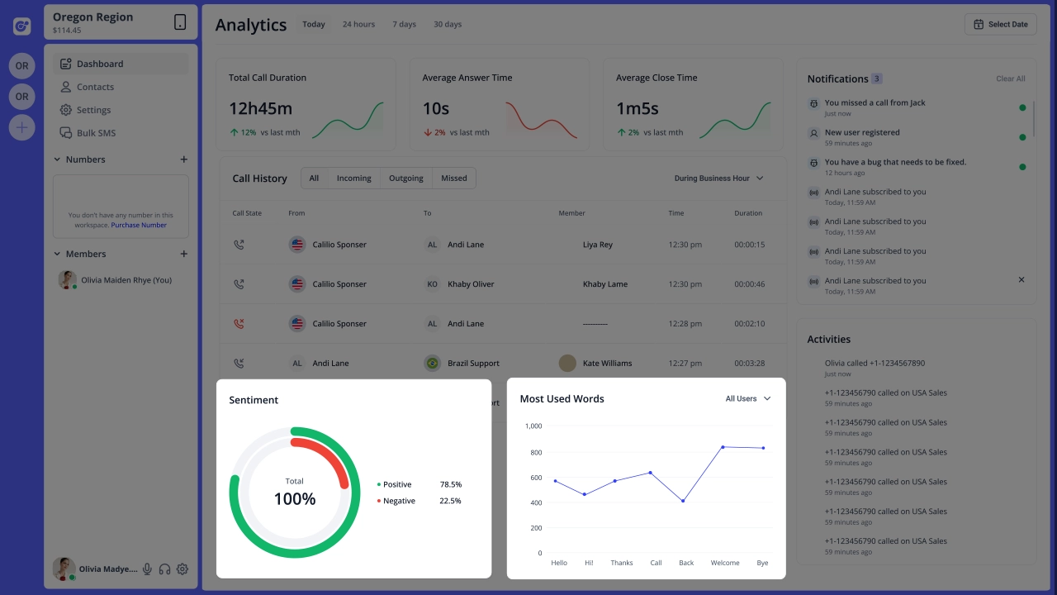Filter call history by Missed
Viewport: 1057px width, 595px height.
tap(453, 178)
